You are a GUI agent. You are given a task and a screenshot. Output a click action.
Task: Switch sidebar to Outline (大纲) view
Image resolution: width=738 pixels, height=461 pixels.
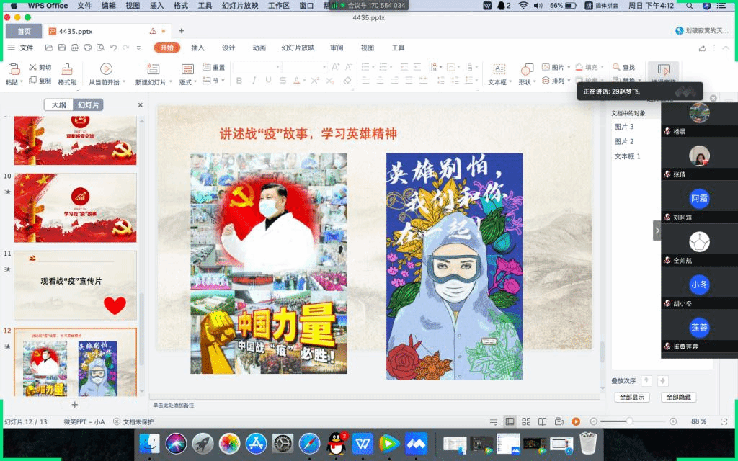click(59, 105)
